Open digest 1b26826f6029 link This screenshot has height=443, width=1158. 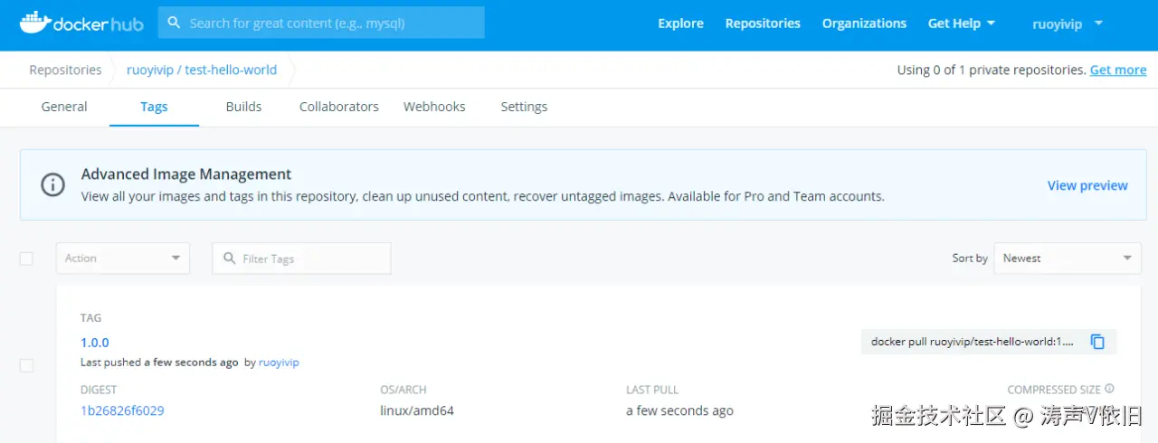pyautogui.click(x=122, y=410)
